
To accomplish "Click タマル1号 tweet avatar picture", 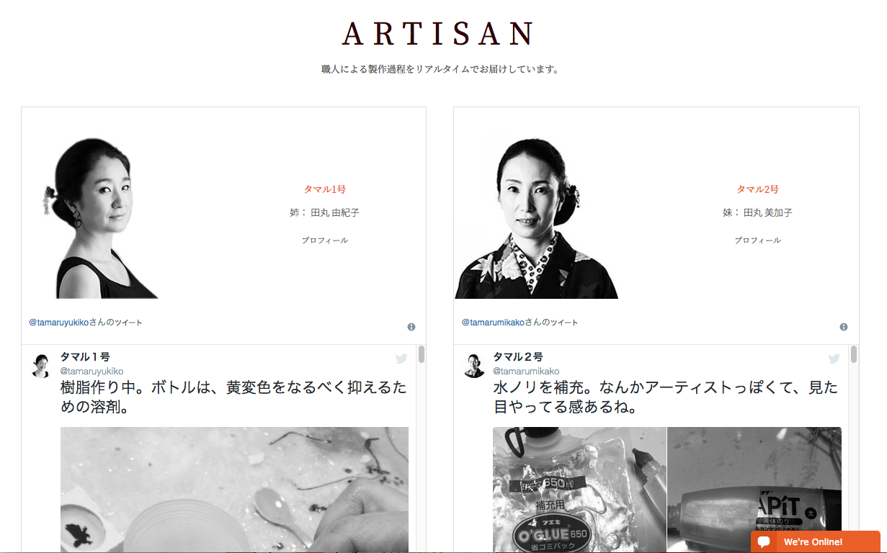I will (x=42, y=365).
